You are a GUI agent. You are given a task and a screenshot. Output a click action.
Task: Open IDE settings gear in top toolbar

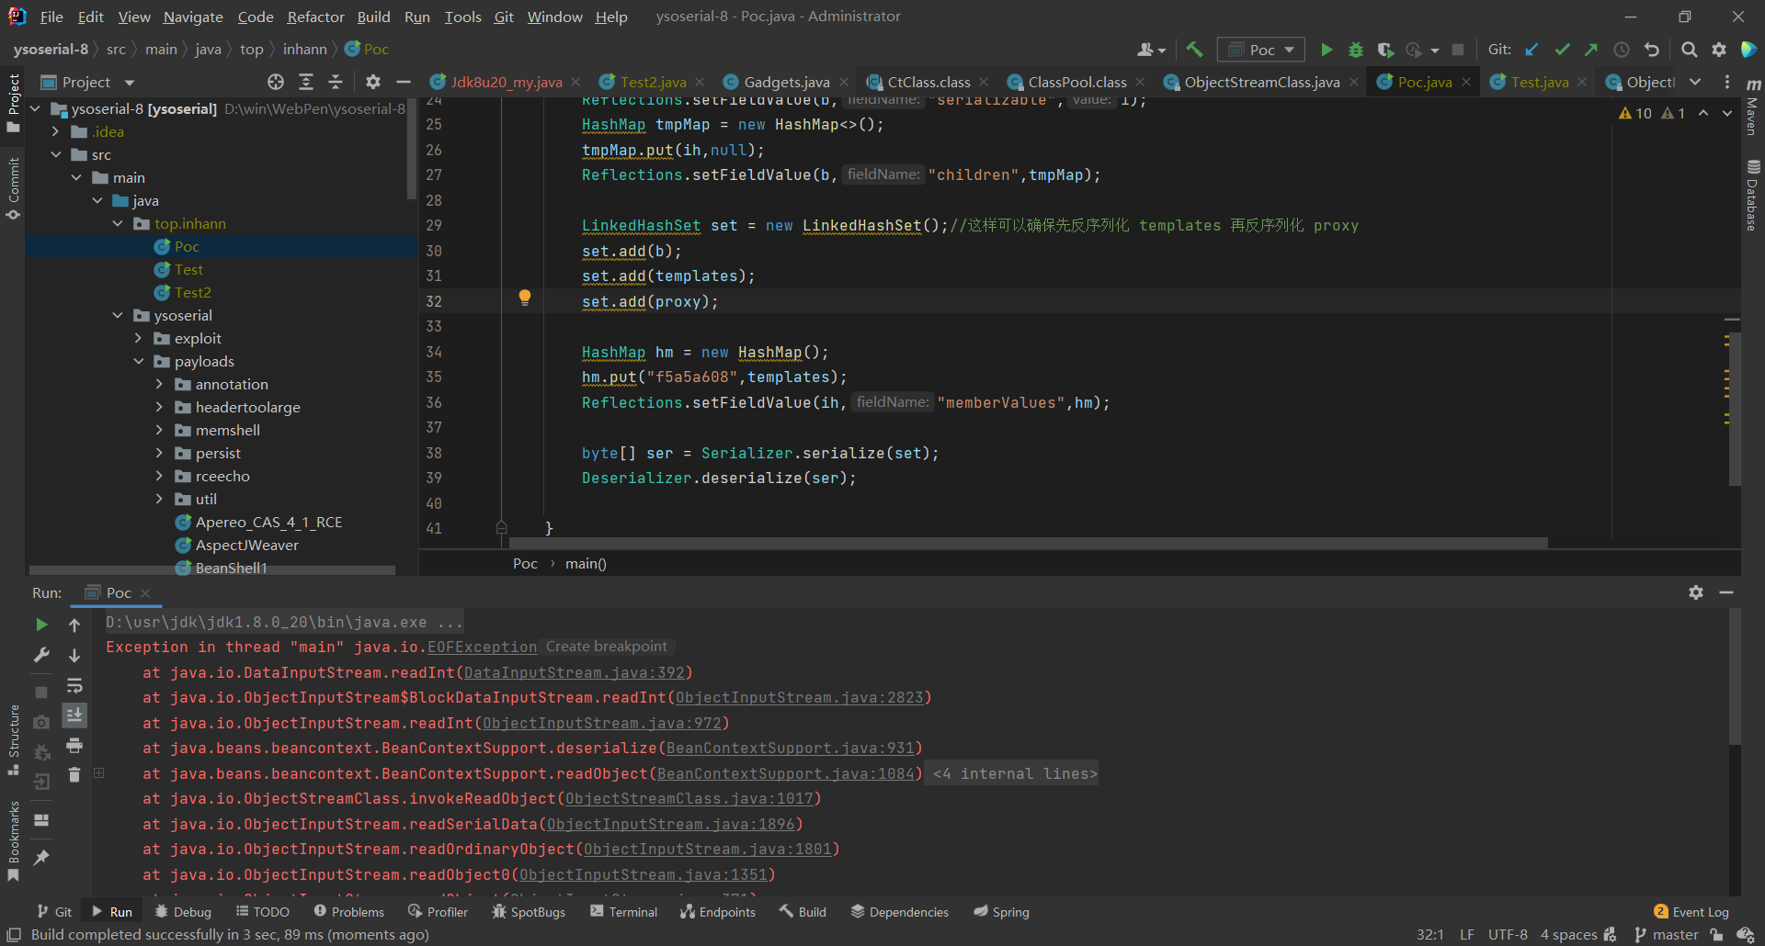coord(1719,50)
